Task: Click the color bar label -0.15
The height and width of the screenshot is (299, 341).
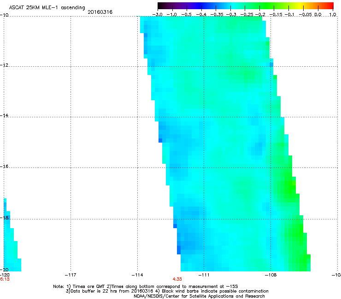Action: click(276, 15)
